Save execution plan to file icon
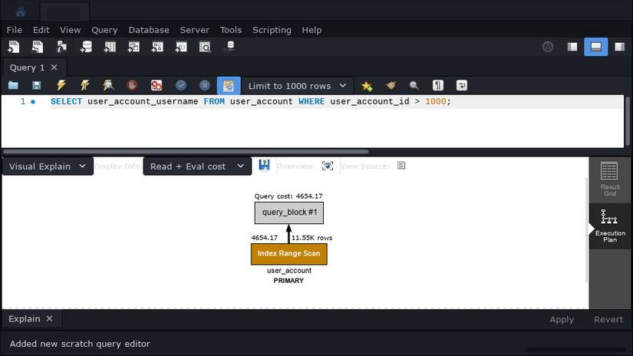The image size is (633, 356). pyautogui.click(x=265, y=165)
